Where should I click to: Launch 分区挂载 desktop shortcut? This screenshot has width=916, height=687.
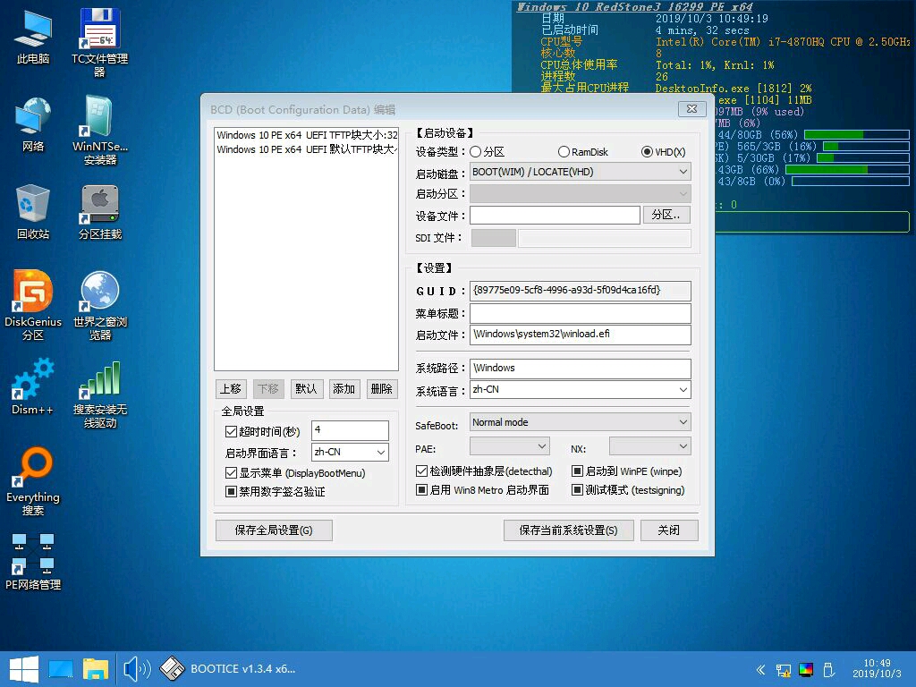click(x=100, y=213)
